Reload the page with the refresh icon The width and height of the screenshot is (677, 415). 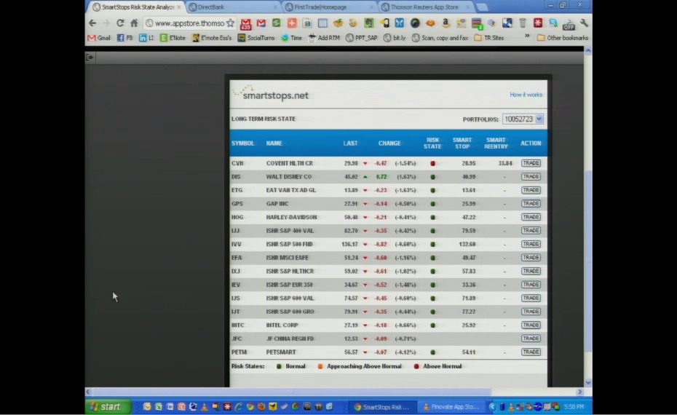pos(120,23)
